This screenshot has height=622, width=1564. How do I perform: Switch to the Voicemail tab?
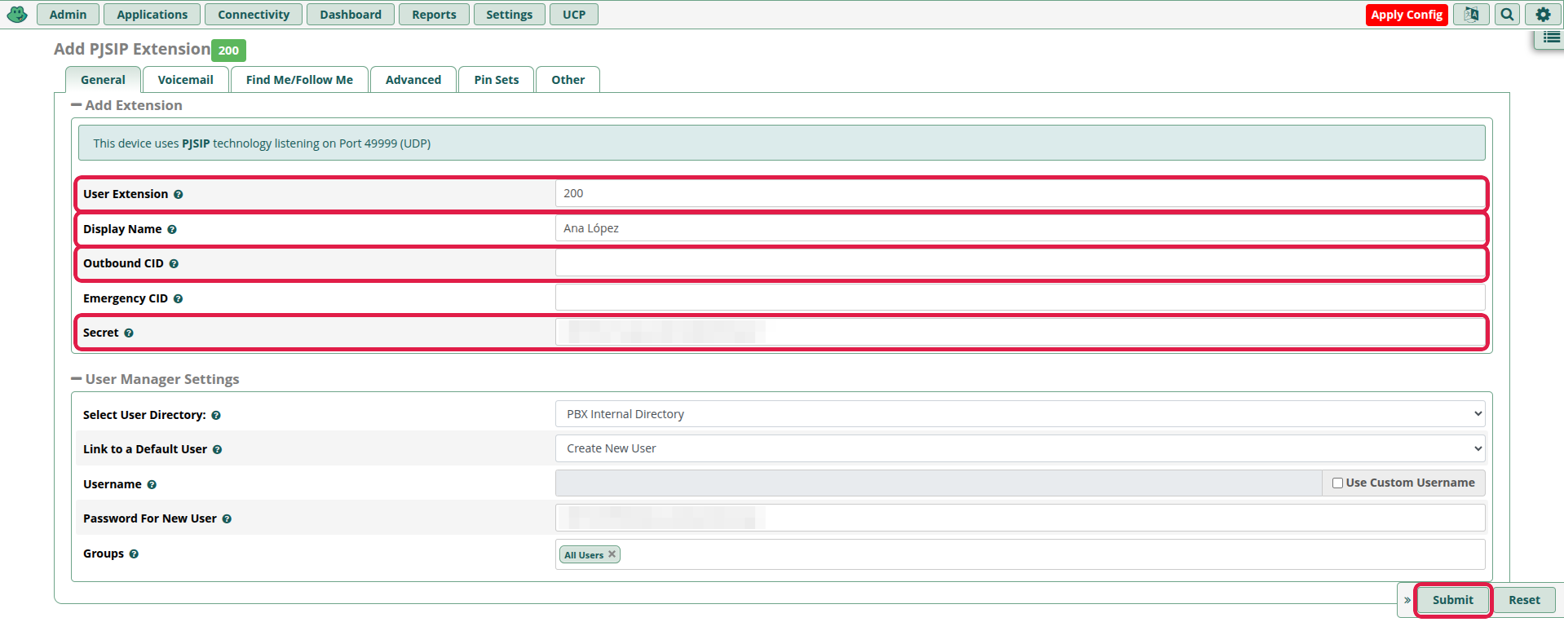point(185,80)
